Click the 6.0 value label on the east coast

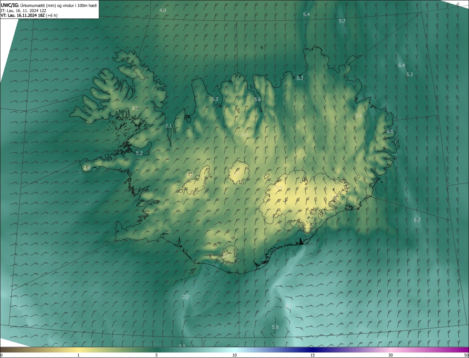coord(390,131)
